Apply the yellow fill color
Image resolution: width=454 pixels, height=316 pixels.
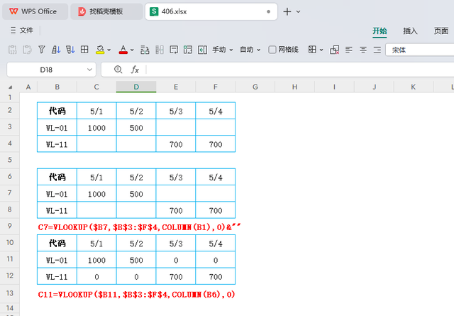[x=100, y=50]
